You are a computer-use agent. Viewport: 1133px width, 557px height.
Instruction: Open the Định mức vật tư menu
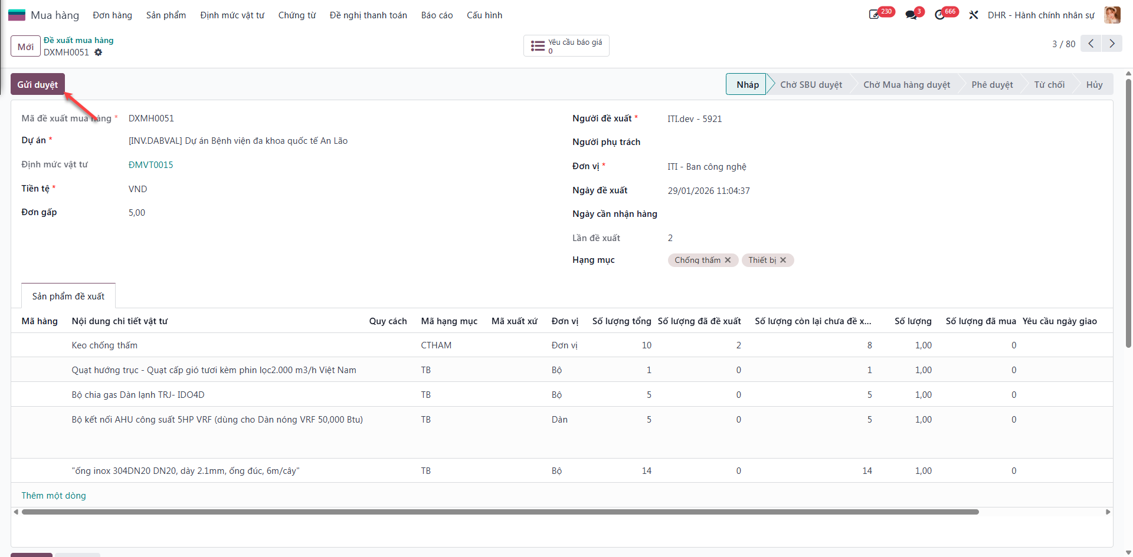click(232, 15)
